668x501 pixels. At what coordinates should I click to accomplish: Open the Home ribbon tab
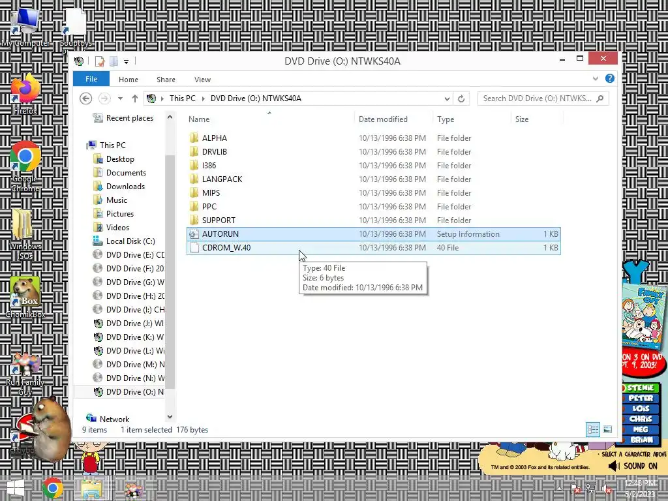(129, 80)
